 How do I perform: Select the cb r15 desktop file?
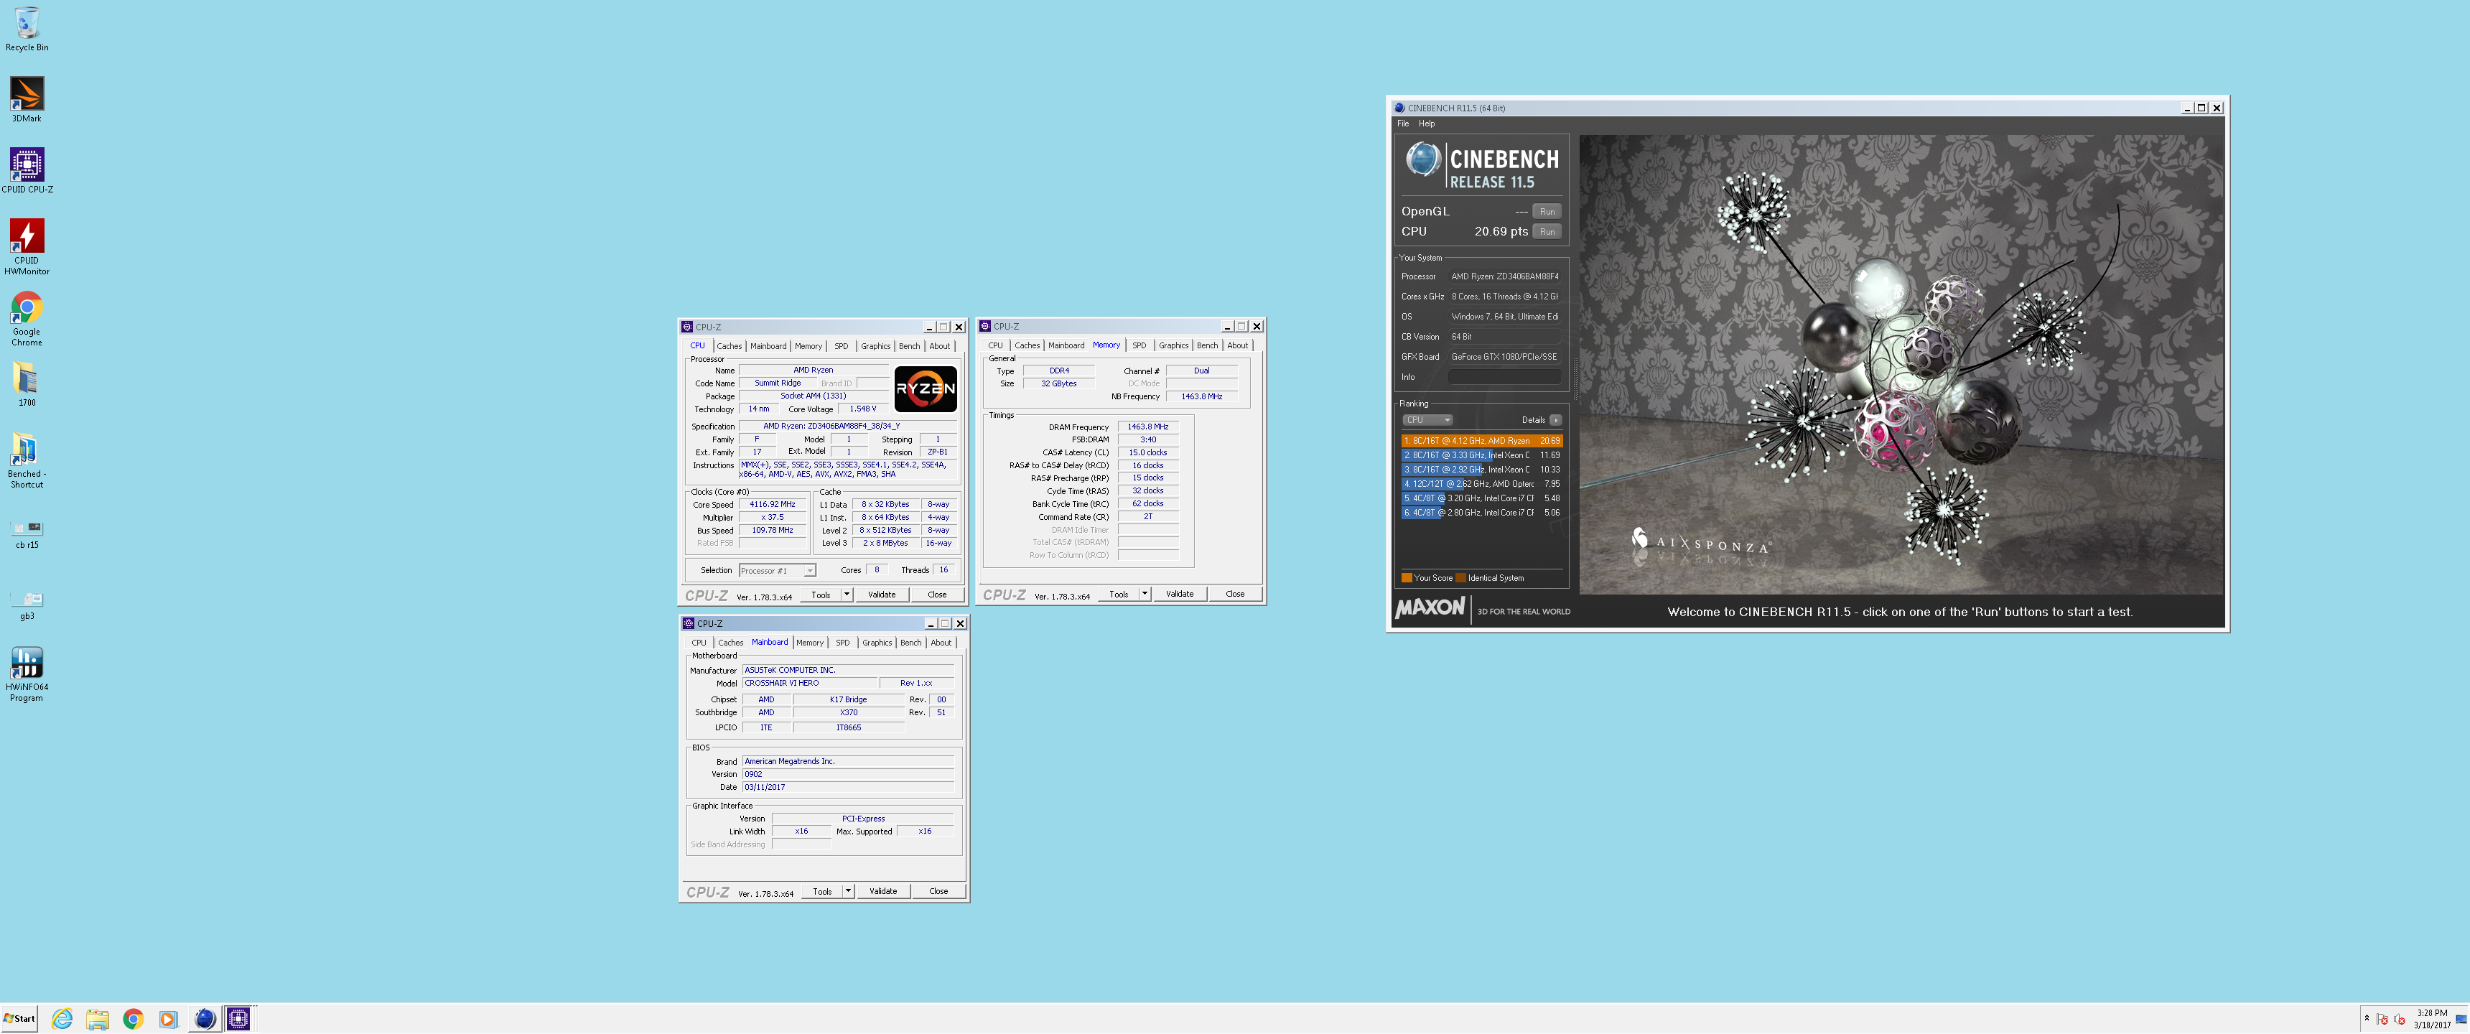27,534
